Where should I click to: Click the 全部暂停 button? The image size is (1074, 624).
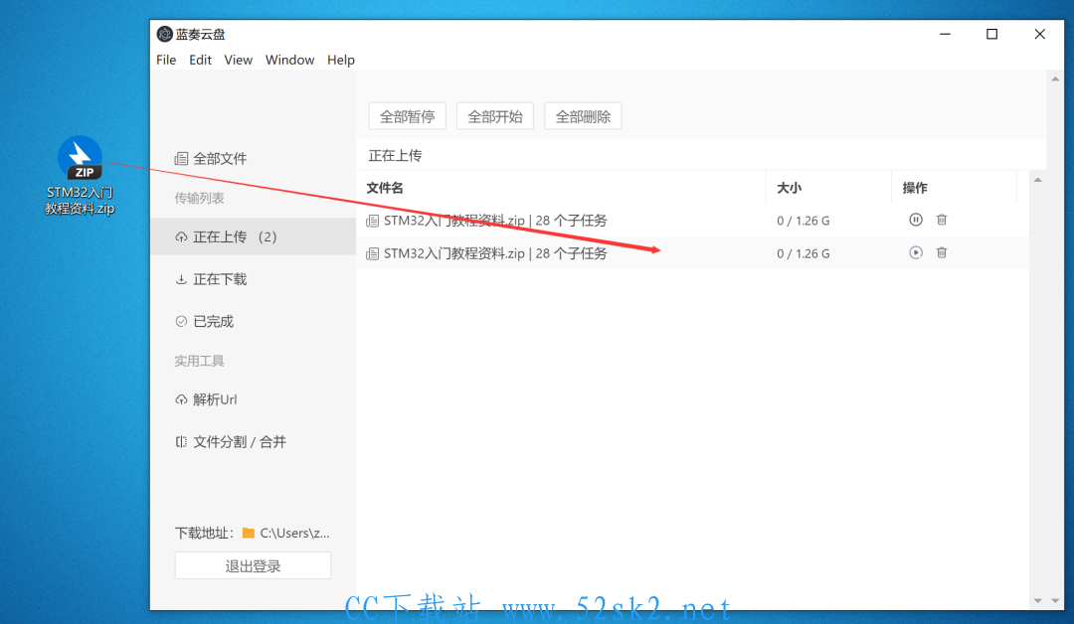[408, 116]
